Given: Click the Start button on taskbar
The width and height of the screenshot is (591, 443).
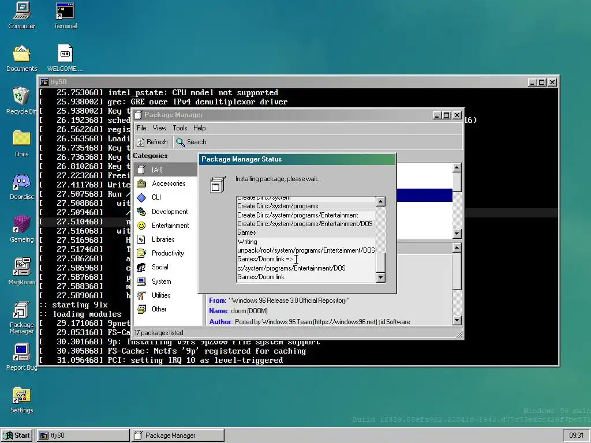Looking at the screenshot, I should [x=17, y=436].
